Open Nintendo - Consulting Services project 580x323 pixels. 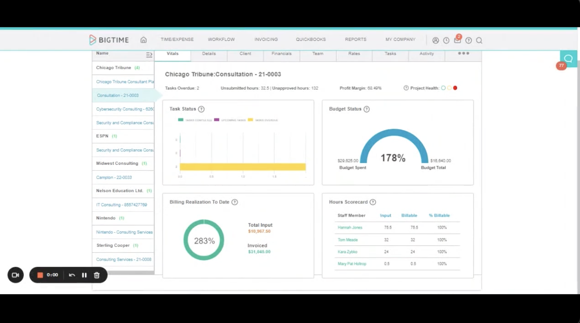pos(124,232)
